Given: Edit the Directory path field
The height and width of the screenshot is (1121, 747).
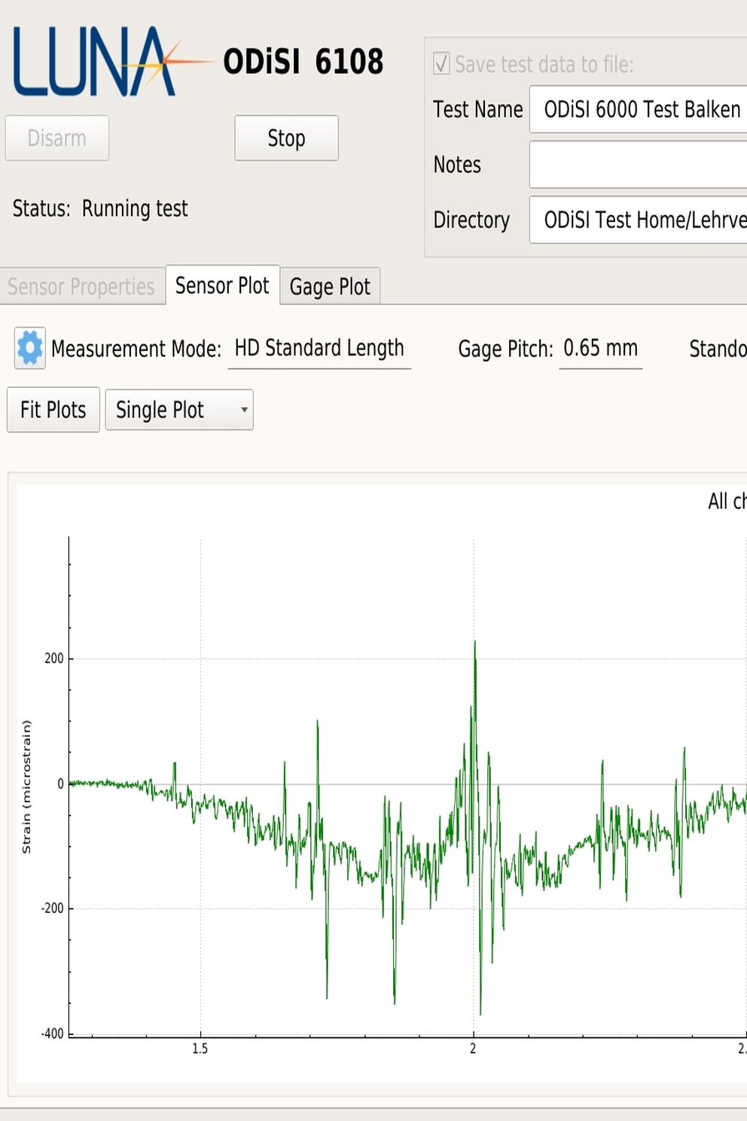Looking at the screenshot, I should [x=639, y=220].
